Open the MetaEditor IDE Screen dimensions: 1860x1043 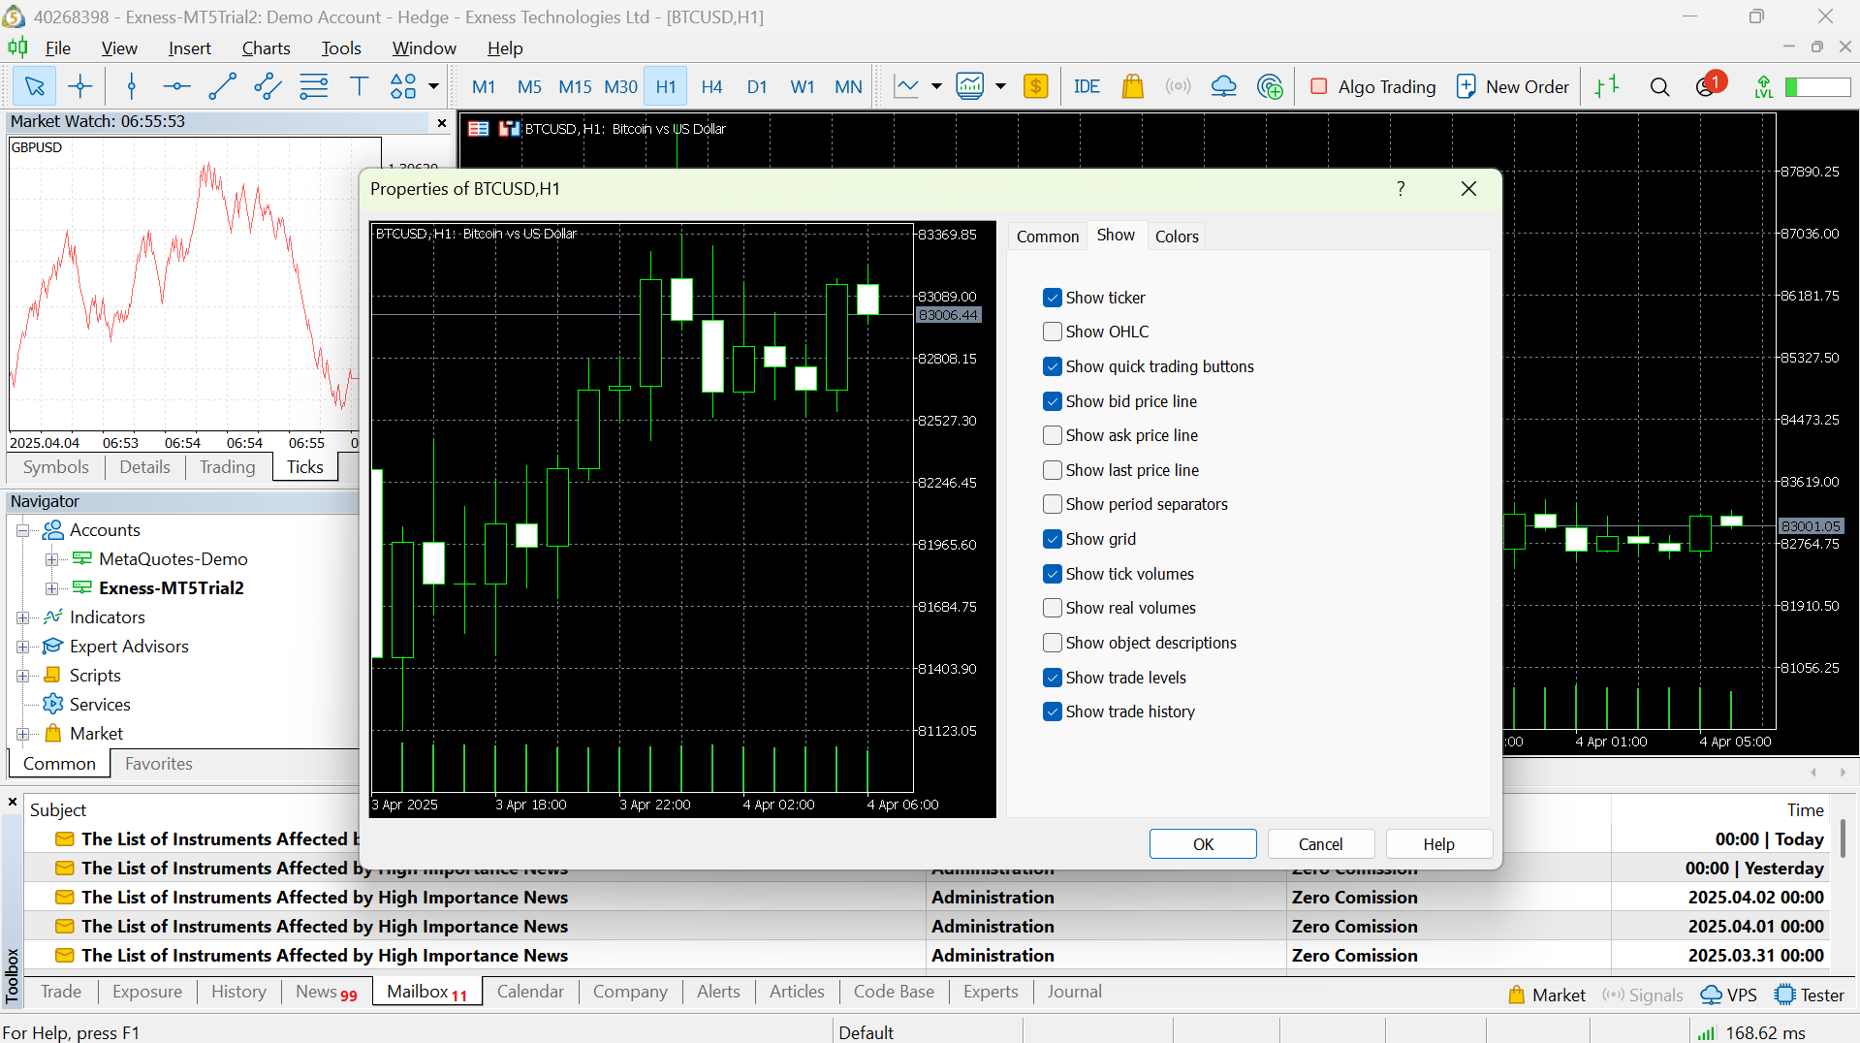[x=1087, y=87]
